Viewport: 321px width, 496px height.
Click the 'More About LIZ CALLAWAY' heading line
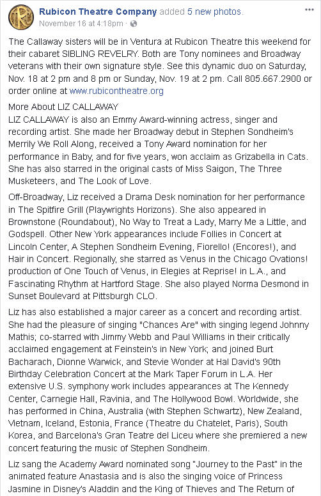tap(63, 107)
